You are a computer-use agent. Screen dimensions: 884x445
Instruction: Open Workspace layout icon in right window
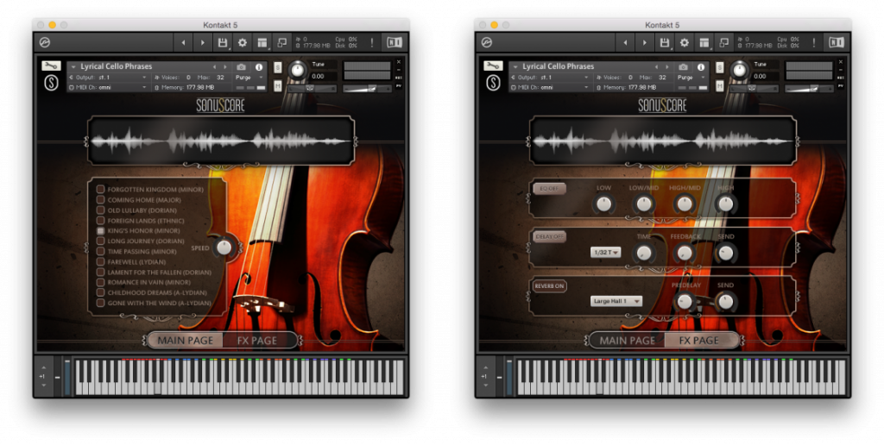(704, 43)
